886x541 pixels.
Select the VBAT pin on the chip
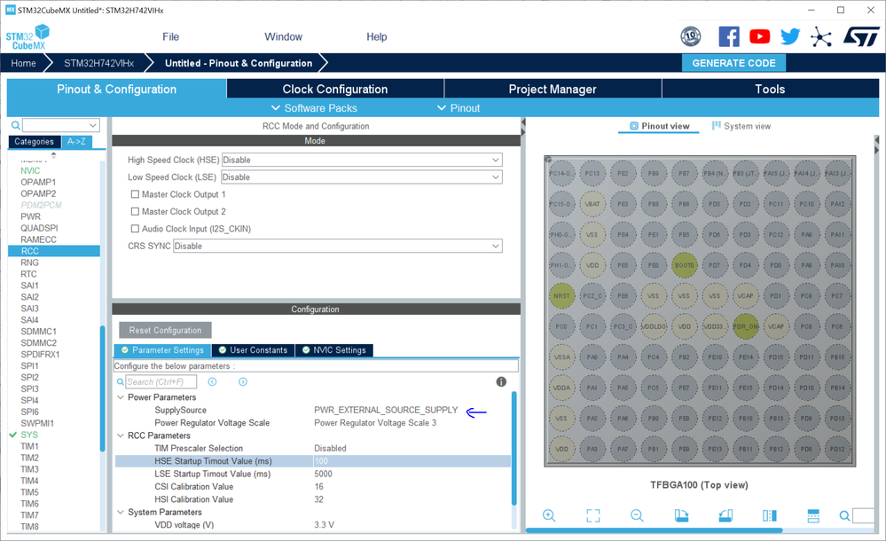(x=592, y=204)
